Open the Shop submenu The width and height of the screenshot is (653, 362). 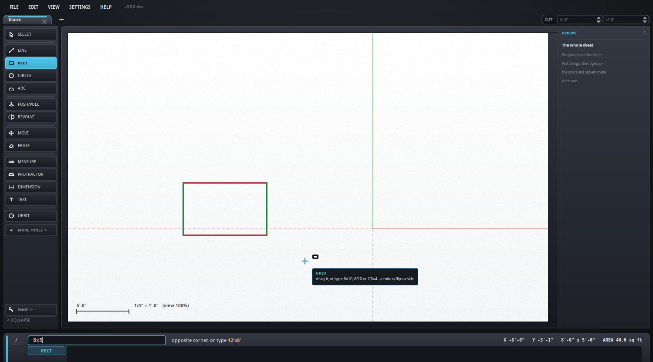[30, 310]
